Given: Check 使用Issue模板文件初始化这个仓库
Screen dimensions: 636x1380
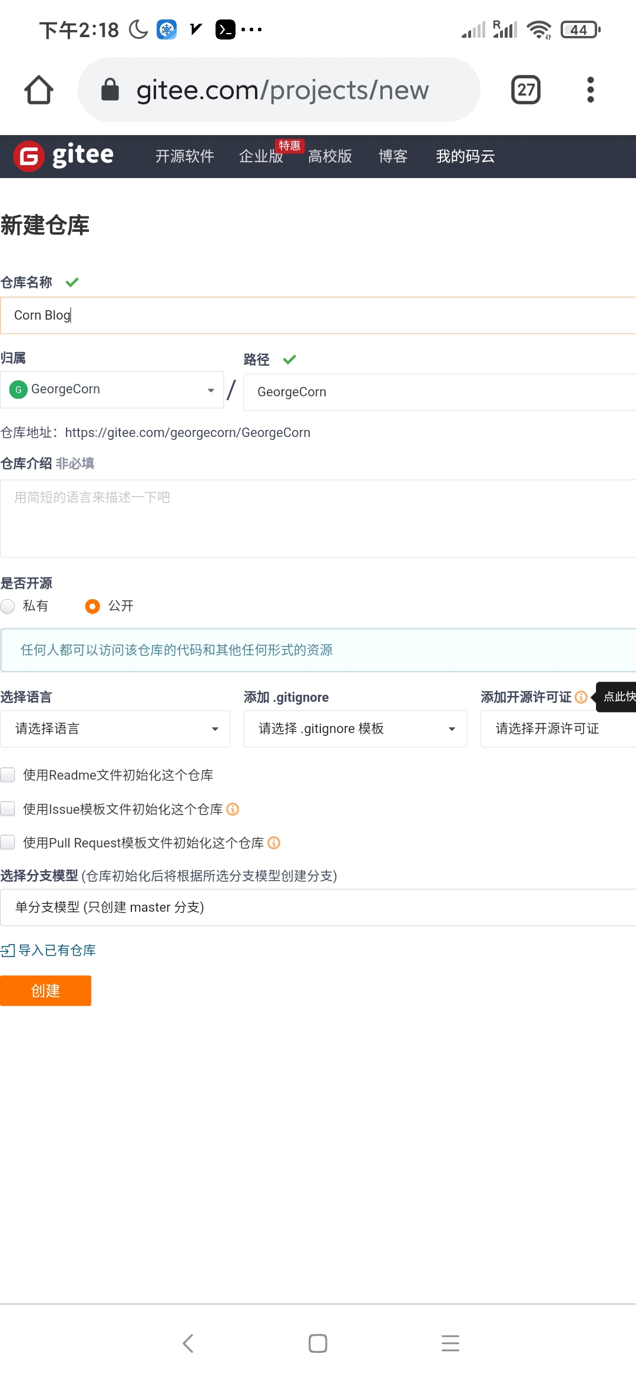Looking at the screenshot, I should point(8,809).
